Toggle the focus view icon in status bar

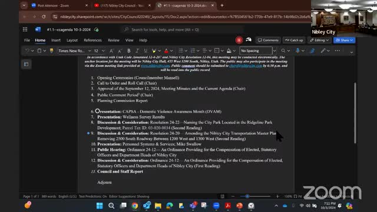click(223, 196)
